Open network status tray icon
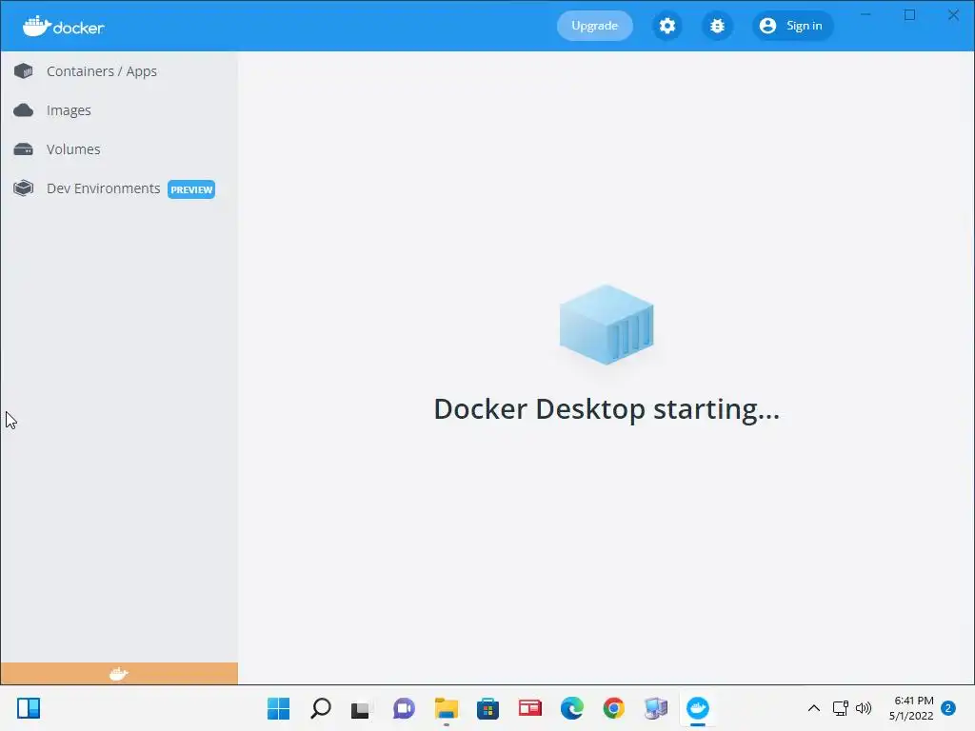The width and height of the screenshot is (975, 731). [841, 708]
